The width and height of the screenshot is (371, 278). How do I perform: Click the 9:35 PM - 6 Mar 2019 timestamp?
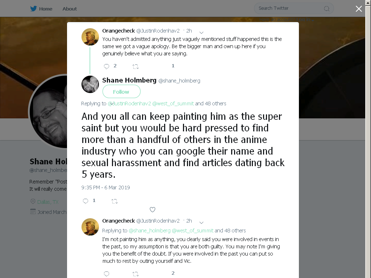105,188
